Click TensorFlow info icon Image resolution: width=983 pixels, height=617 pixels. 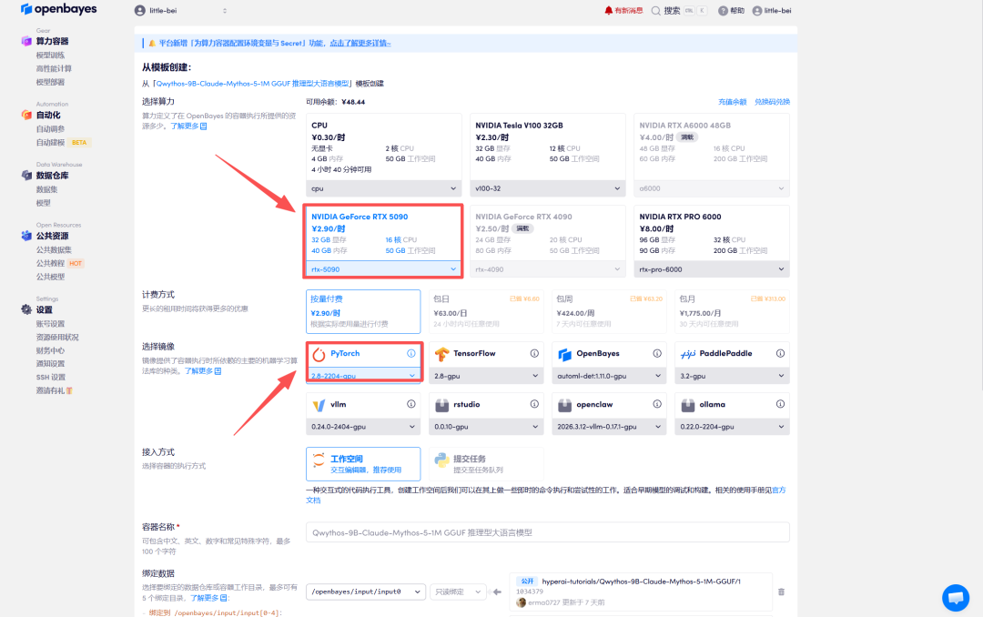(x=534, y=354)
